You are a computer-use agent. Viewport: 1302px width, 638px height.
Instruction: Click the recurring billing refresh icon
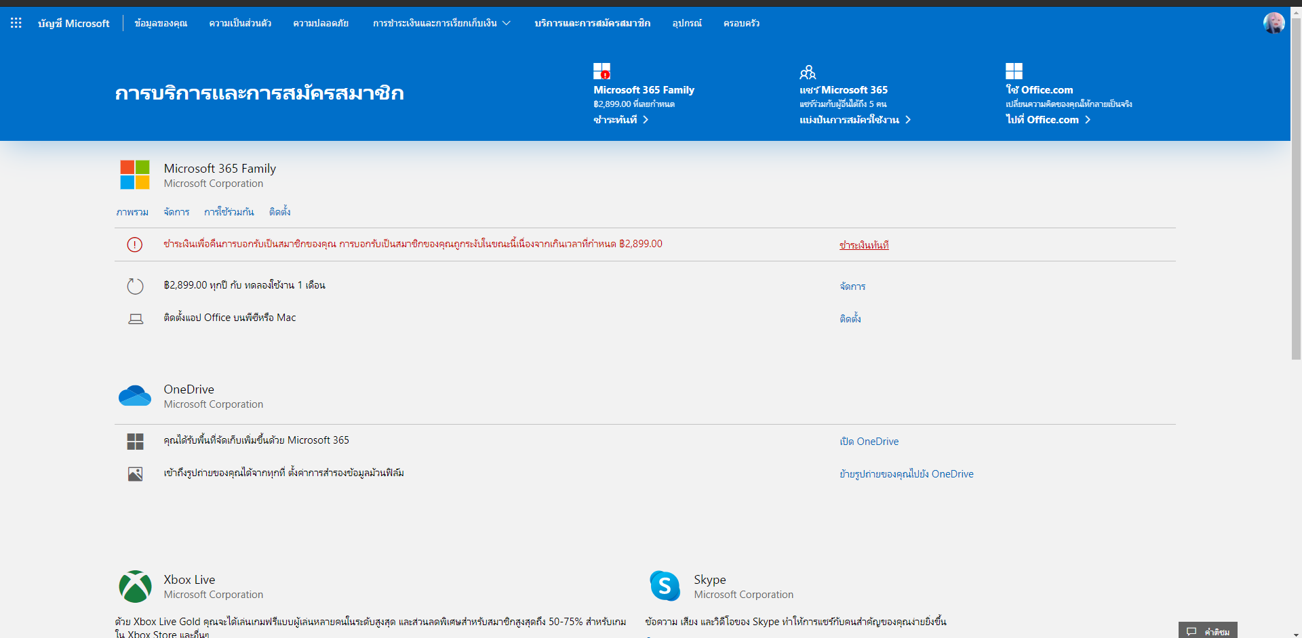[x=136, y=286]
